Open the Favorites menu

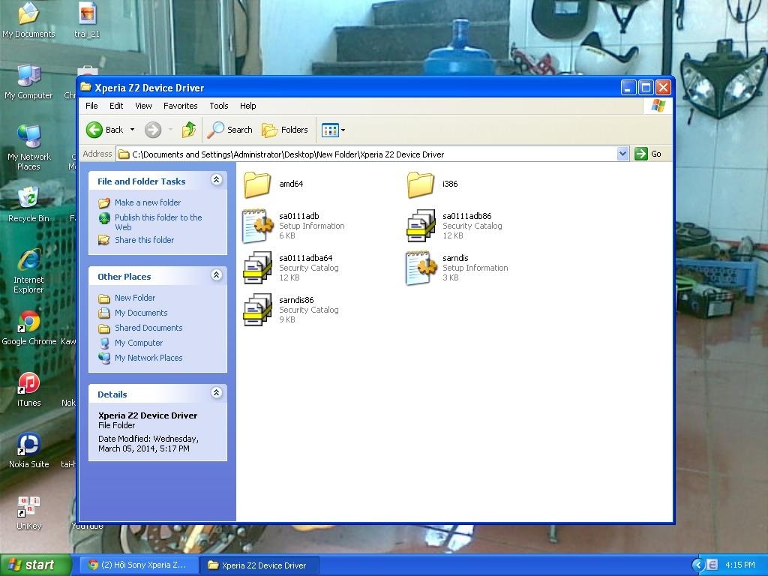point(180,106)
